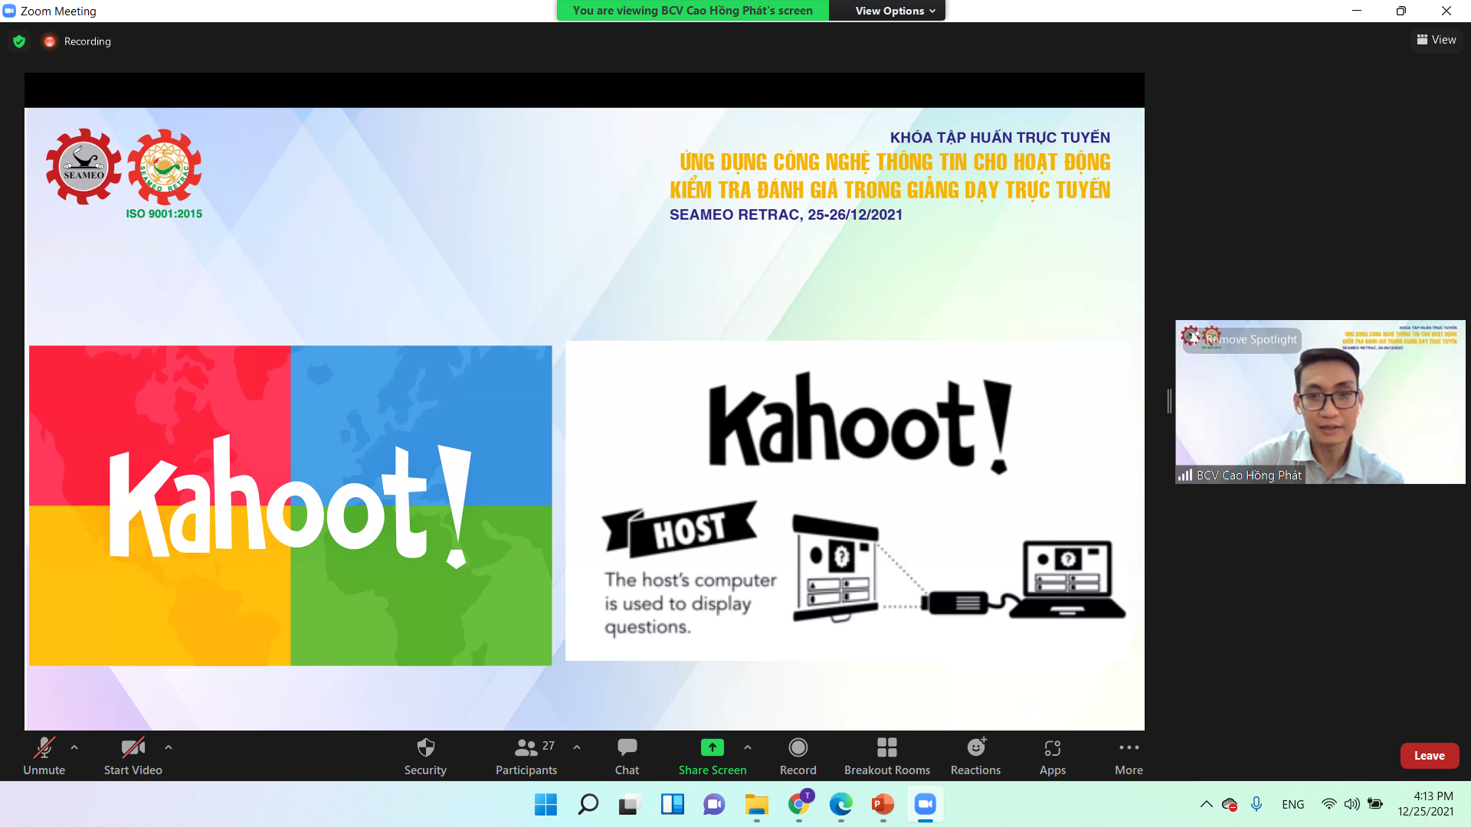Image resolution: width=1471 pixels, height=827 pixels.
Task: Open Teams Chat icon on taskbar
Action: pos(714,804)
